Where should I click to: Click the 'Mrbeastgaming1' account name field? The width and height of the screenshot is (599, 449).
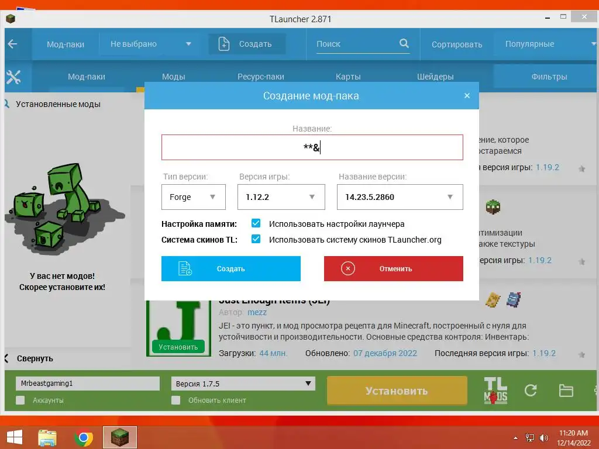(88, 384)
